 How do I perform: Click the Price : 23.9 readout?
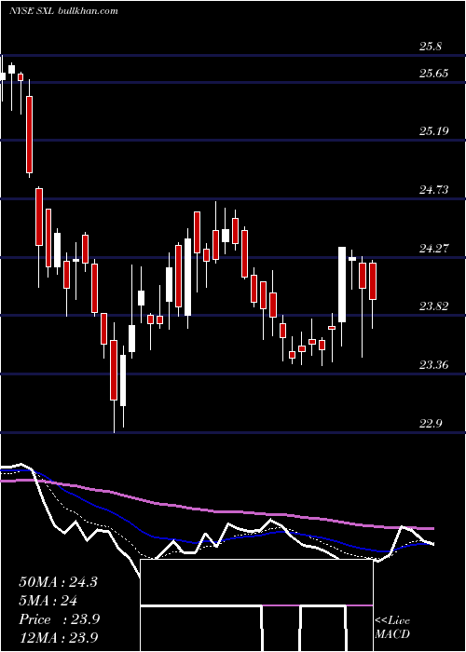coord(59,619)
